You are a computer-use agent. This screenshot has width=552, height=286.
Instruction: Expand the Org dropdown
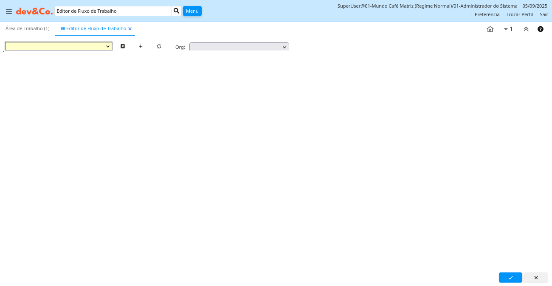coord(239,47)
